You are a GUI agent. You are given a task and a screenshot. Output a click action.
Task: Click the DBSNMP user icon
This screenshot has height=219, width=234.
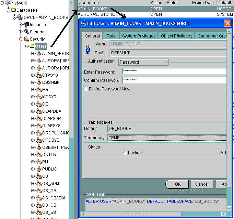39,82
